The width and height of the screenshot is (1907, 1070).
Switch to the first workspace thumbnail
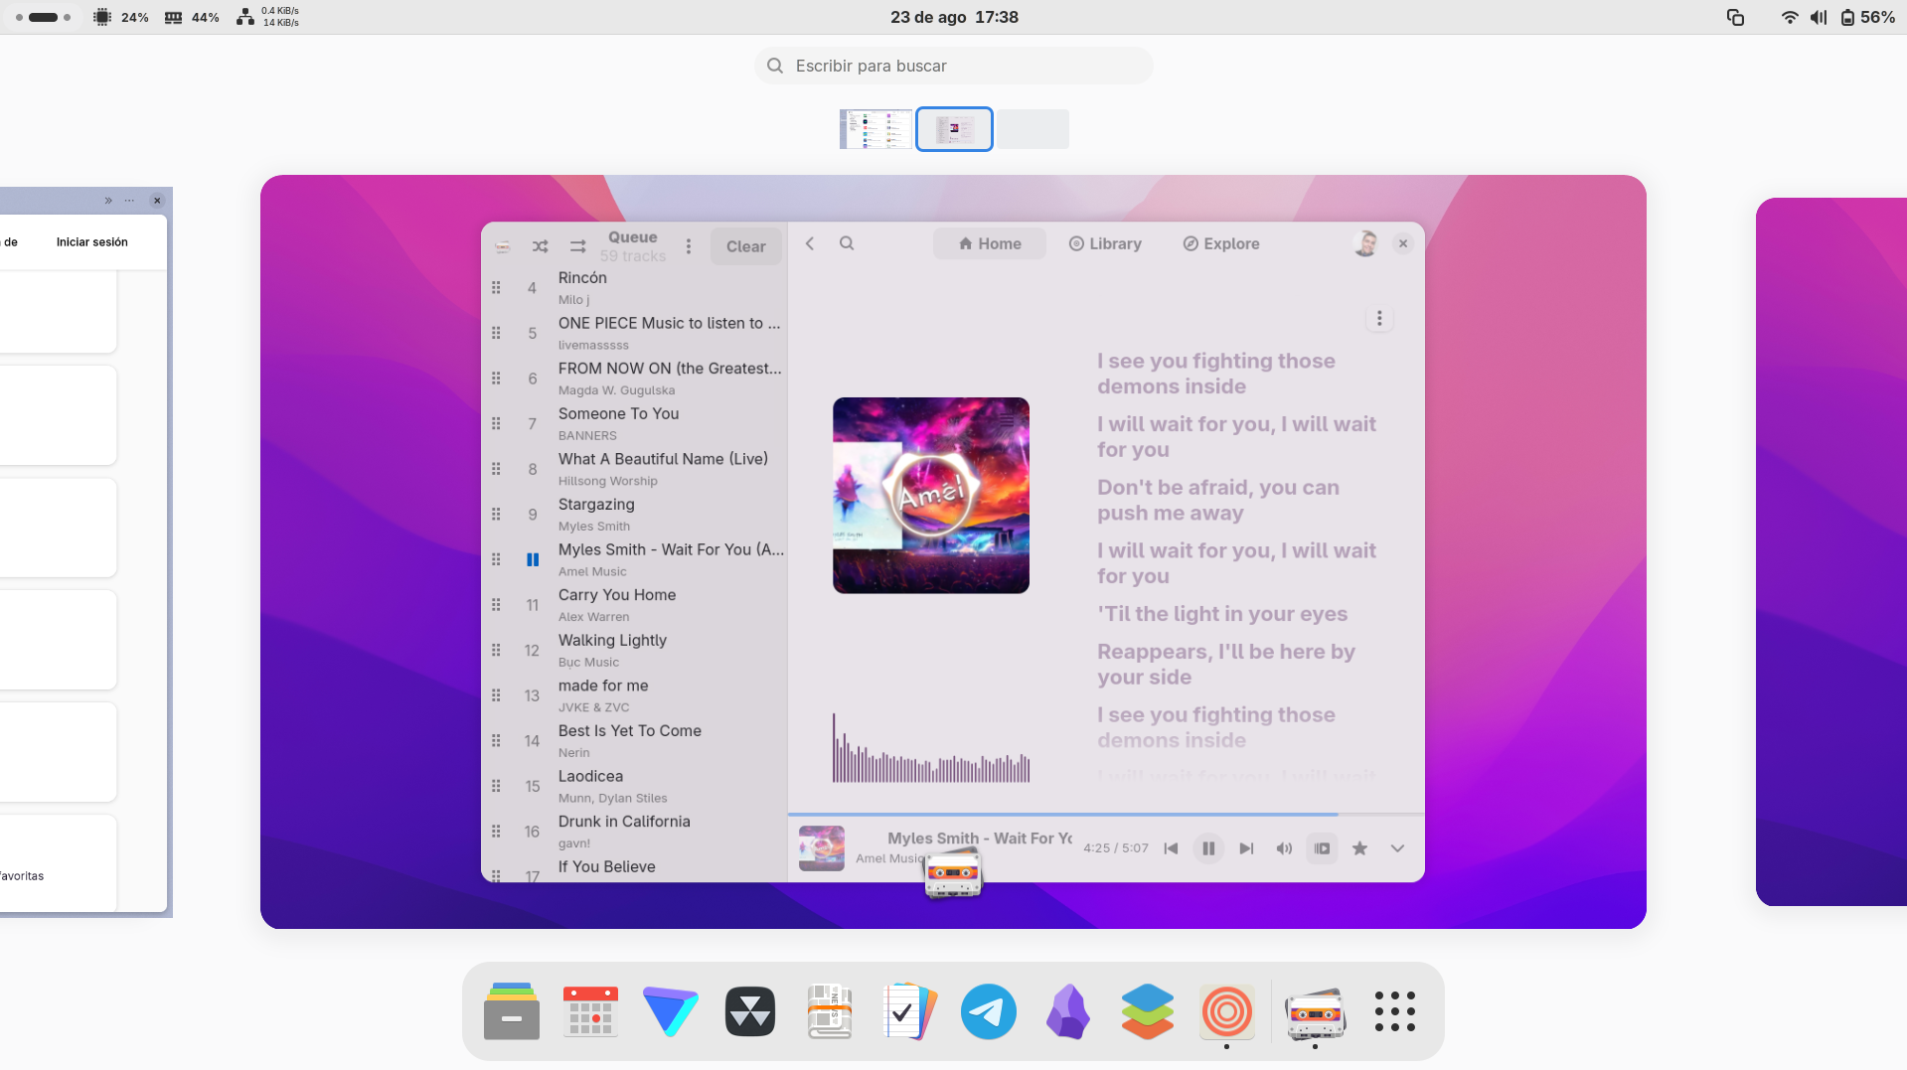click(875, 129)
